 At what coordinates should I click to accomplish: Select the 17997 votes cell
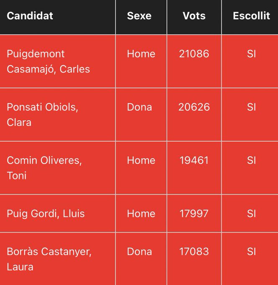point(194,213)
